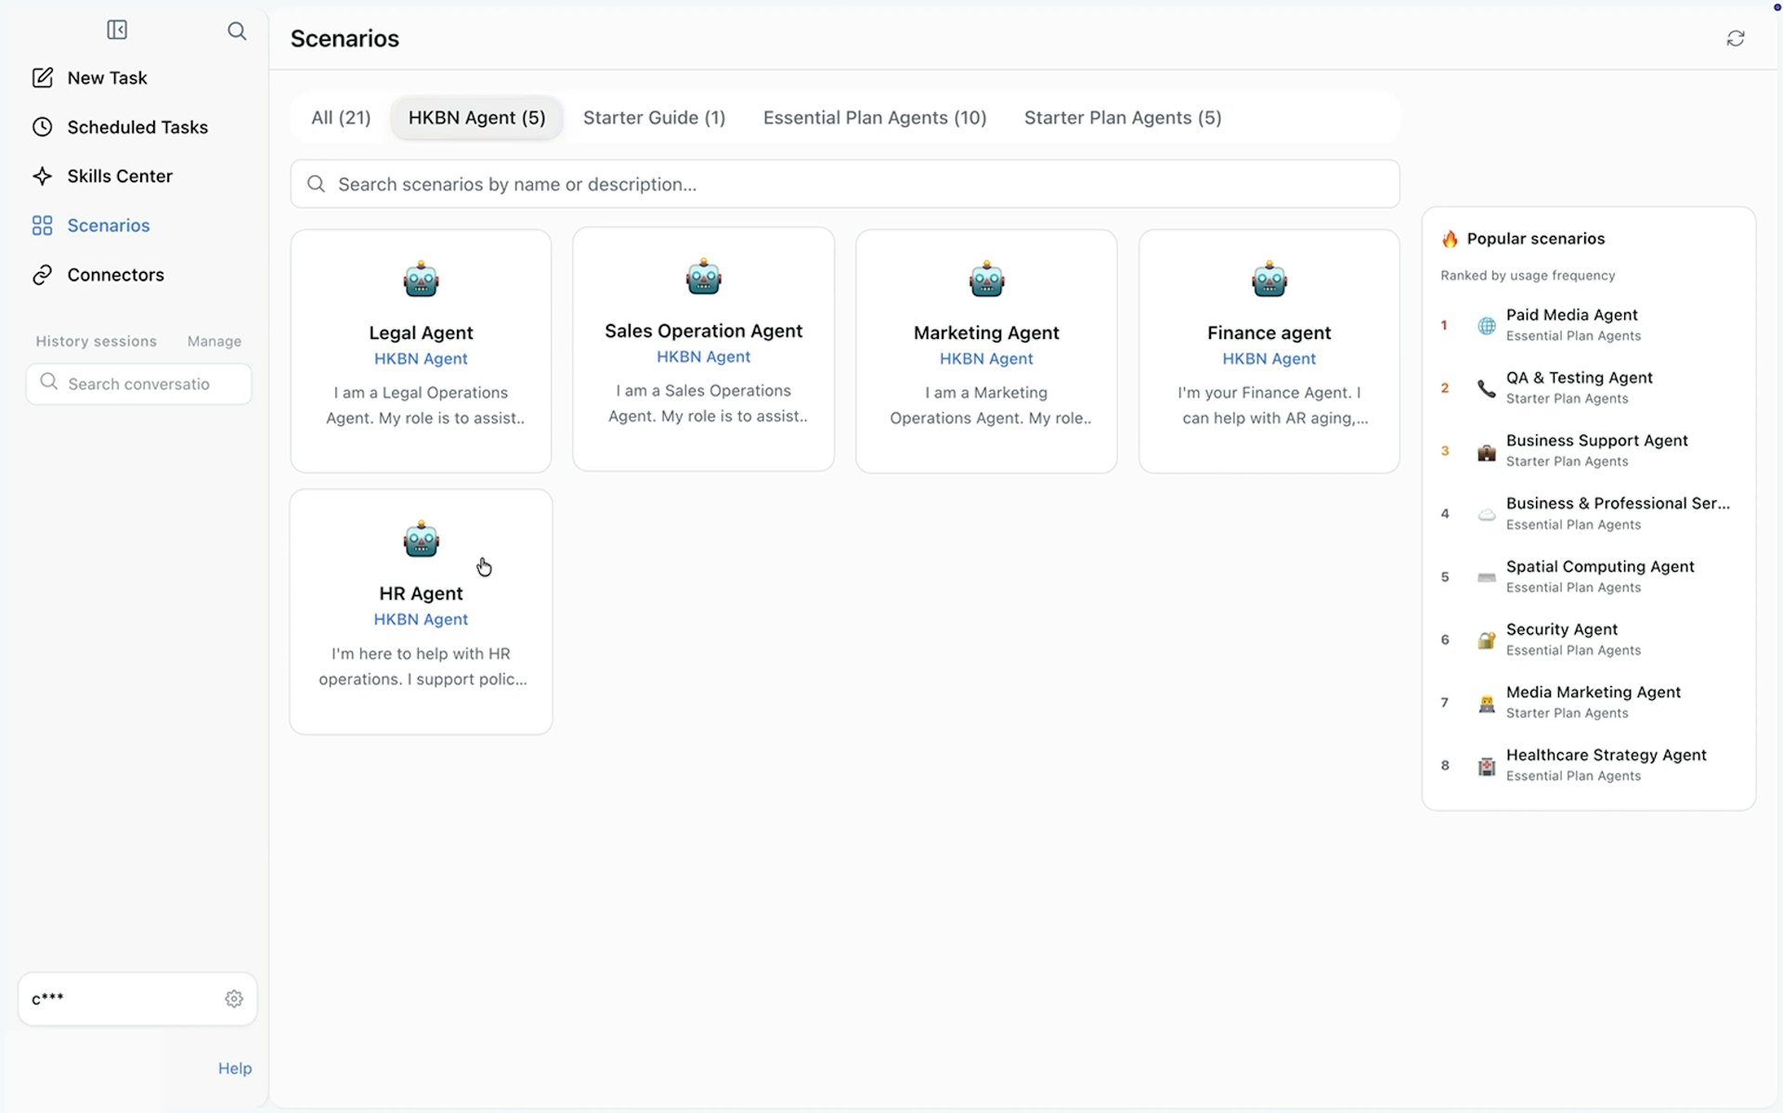
Task: Click the Legal Agent robot icon
Action: [x=421, y=278]
